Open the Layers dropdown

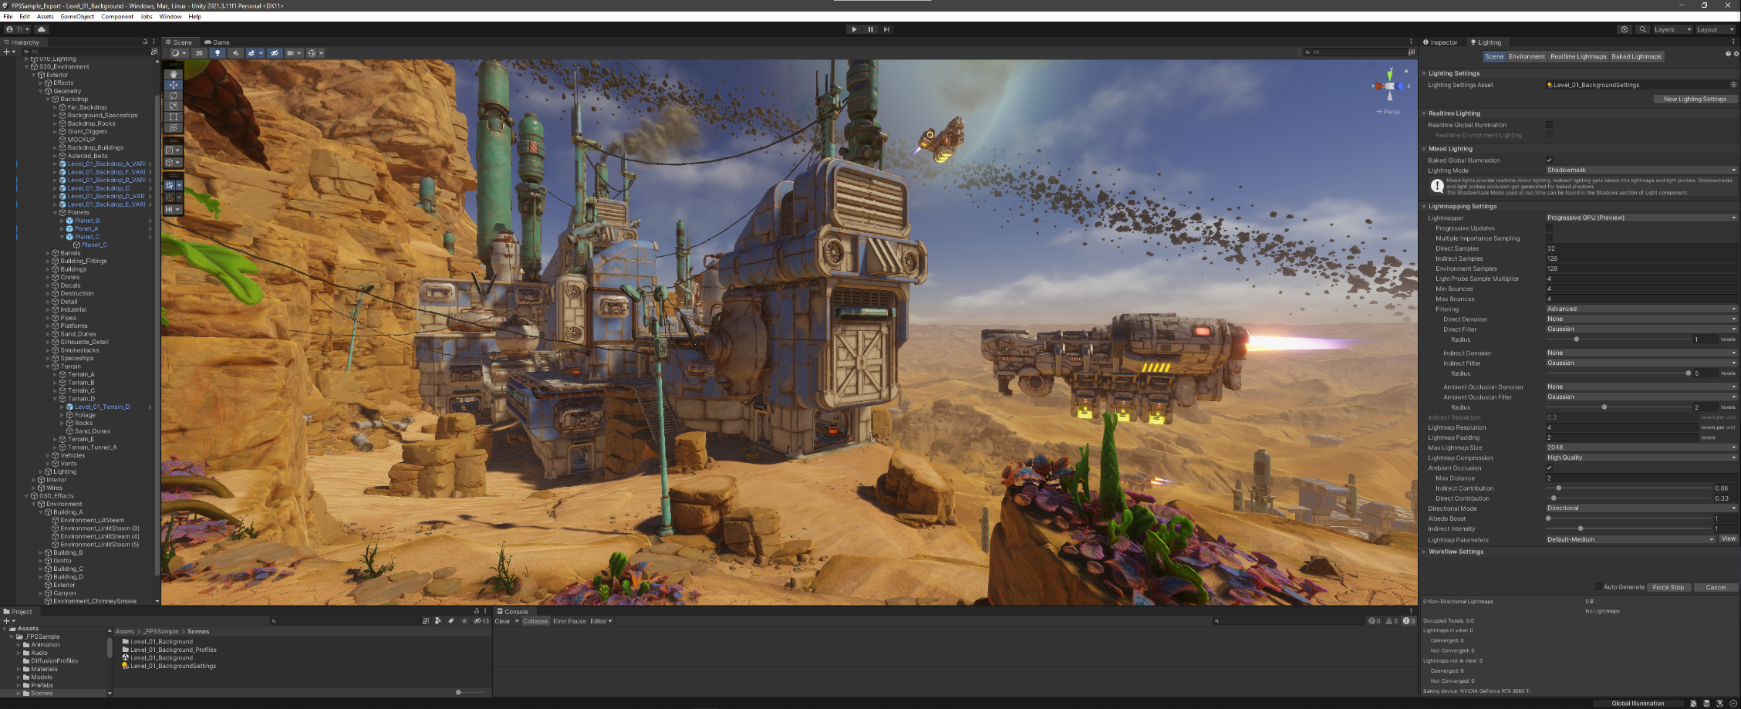tap(1672, 29)
